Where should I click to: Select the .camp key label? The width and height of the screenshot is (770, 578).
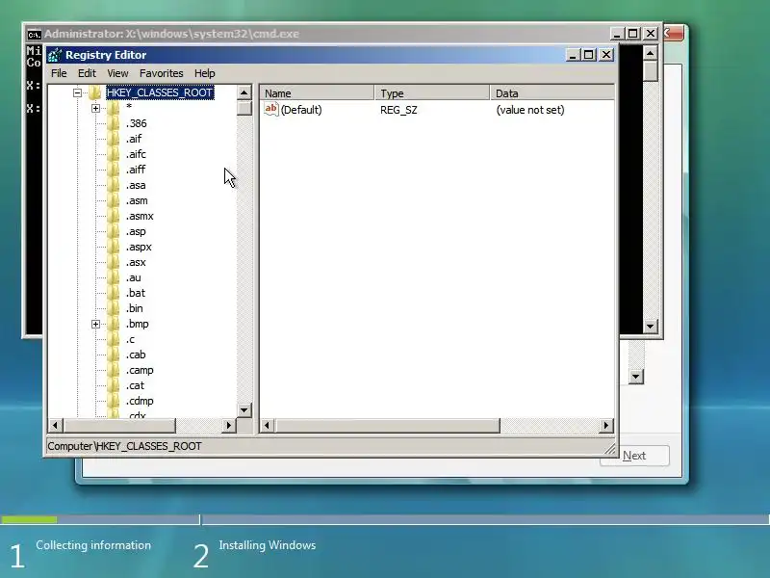pyautogui.click(x=140, y=370)
